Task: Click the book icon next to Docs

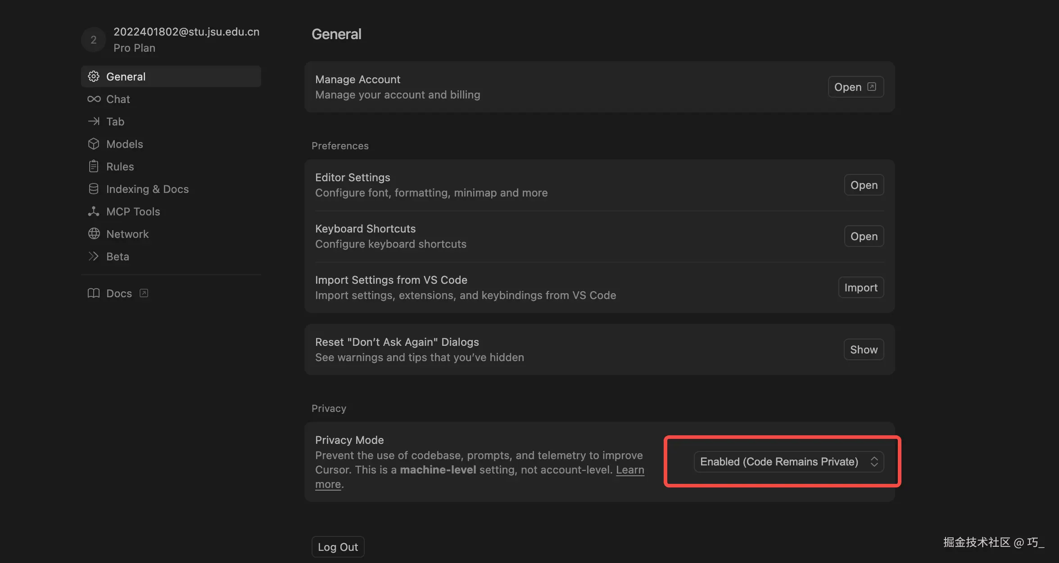Action: 94,293
